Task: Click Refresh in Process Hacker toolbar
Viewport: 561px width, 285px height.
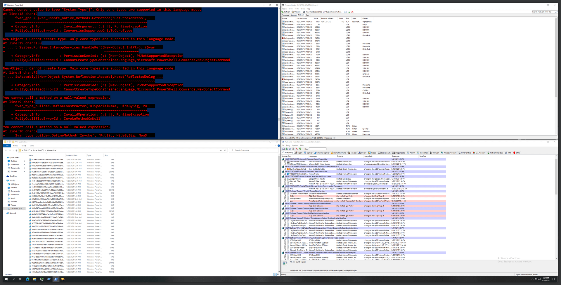Action: click(x=286, y=12)
